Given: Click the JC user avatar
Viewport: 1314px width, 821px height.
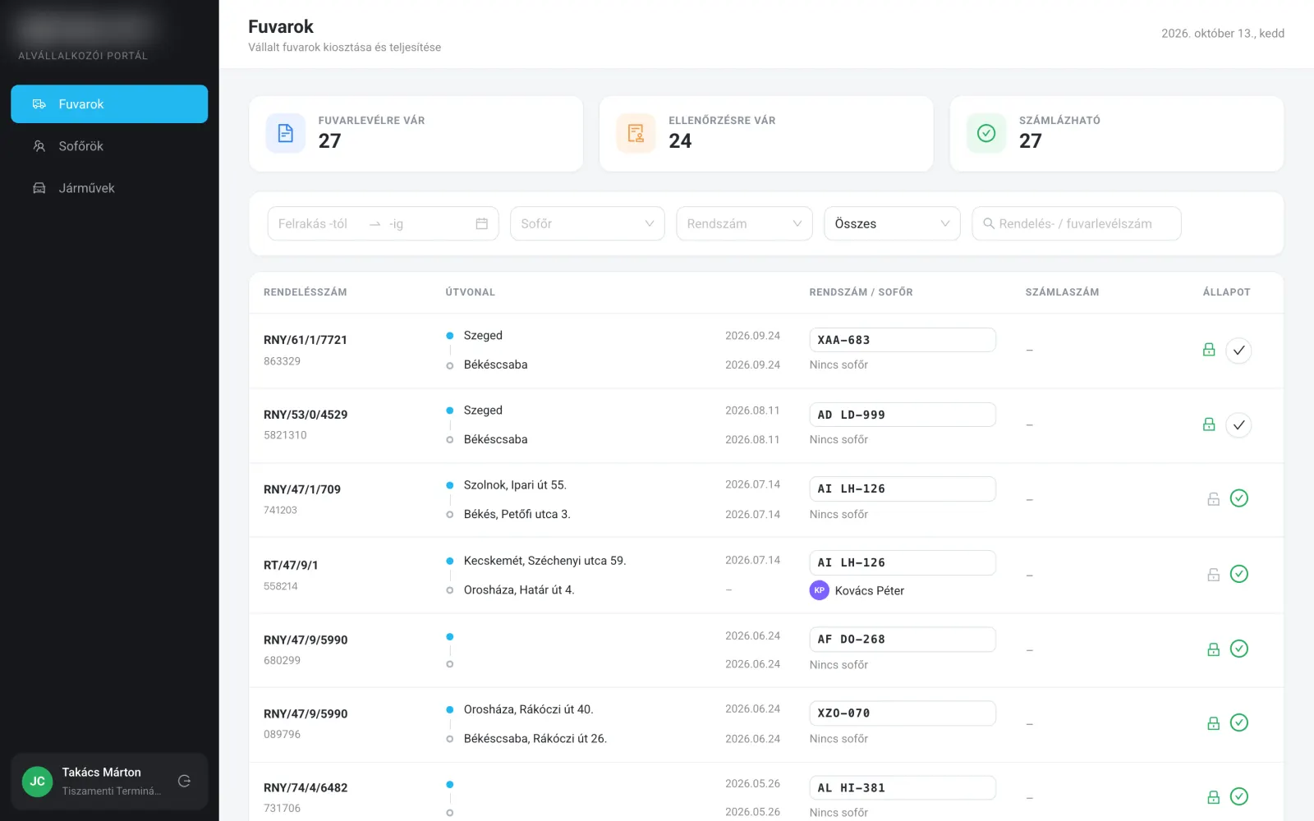Looking at the screenshot, I should pos(38,781).
